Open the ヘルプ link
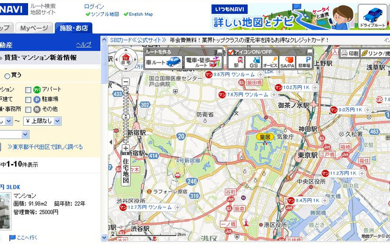Screen dimensions: 390x244 [83, 45]
